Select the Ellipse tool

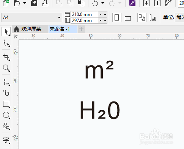point(6,115)
